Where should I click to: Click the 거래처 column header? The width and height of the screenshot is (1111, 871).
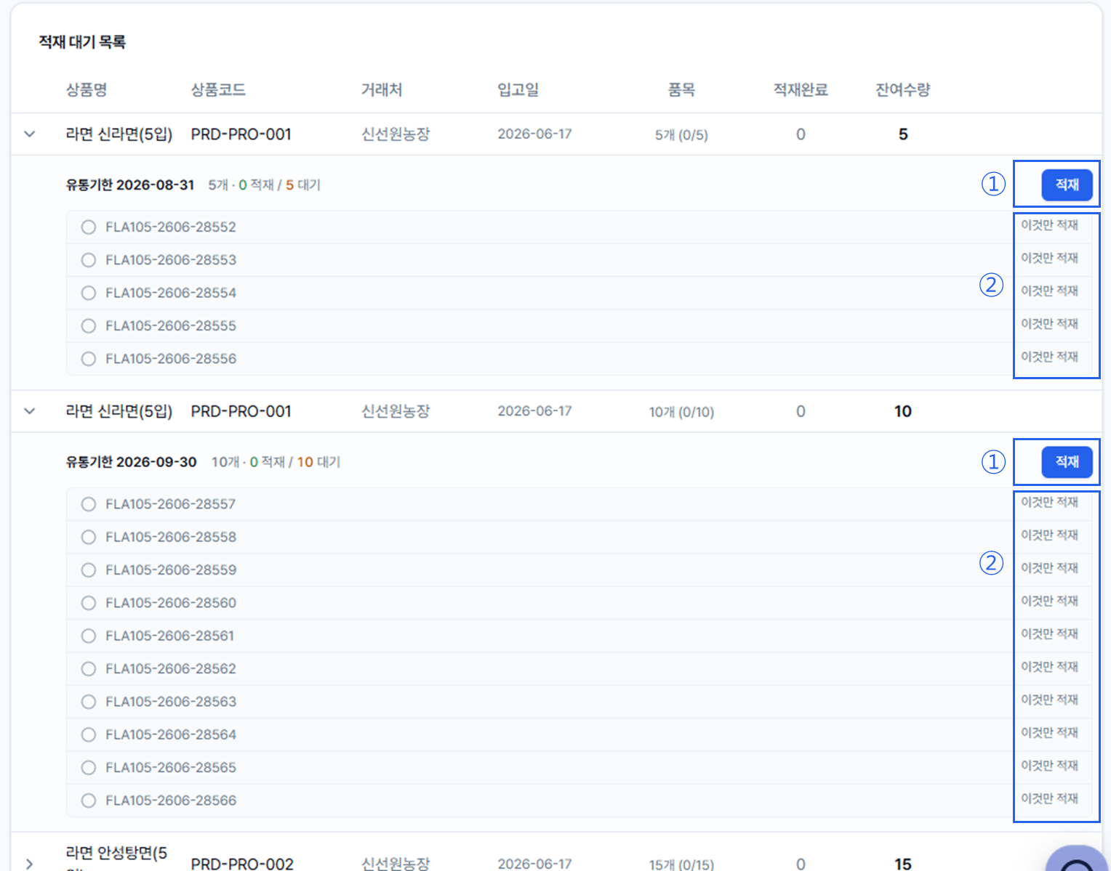point(382,90)
